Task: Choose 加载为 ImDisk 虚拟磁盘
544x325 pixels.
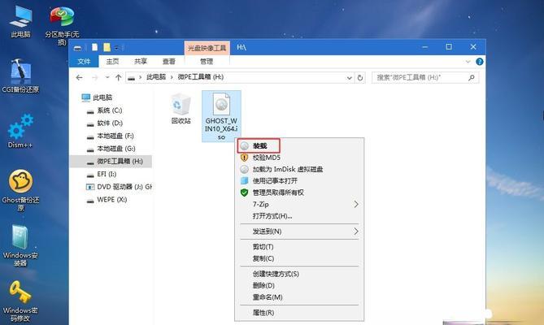Action: pos(299,169)
